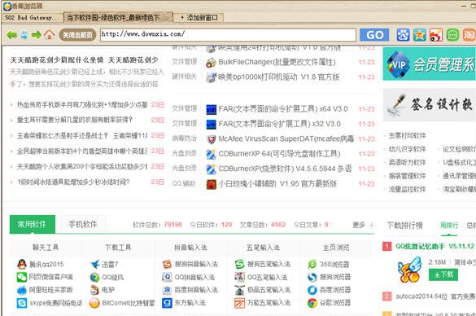Click QQ炫舞记忆助手 butterfly thumbnail
This screenshot has width=476, height=316.
click(x=409, y=270)
